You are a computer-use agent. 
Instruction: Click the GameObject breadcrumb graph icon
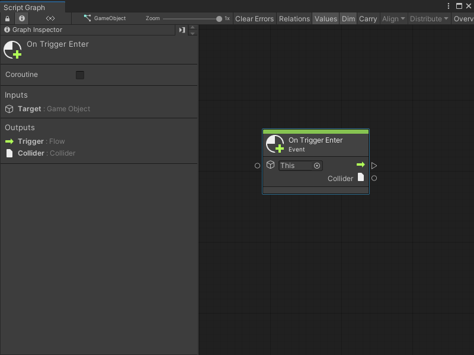coord(87,18)
